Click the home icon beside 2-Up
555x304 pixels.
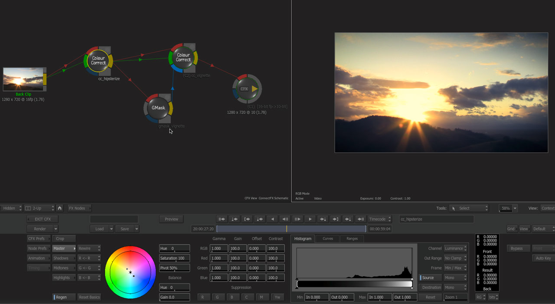60,208
